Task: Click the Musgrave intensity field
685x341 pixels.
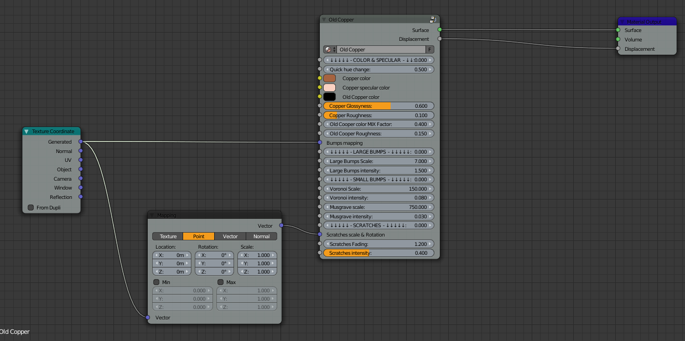Action: pyautogui.click(x=379, y=217)
